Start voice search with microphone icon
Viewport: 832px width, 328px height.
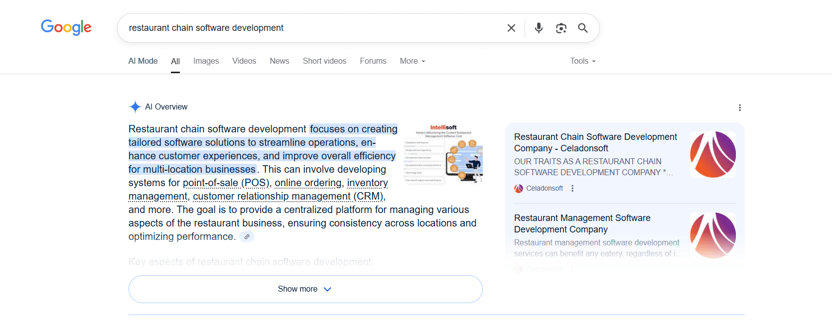[x=539, y=28]
